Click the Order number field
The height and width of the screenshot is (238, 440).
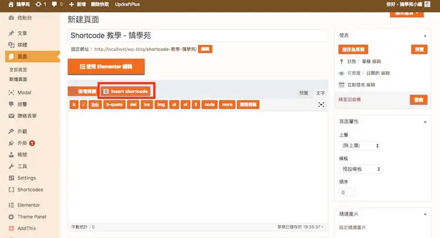[347, 192]
